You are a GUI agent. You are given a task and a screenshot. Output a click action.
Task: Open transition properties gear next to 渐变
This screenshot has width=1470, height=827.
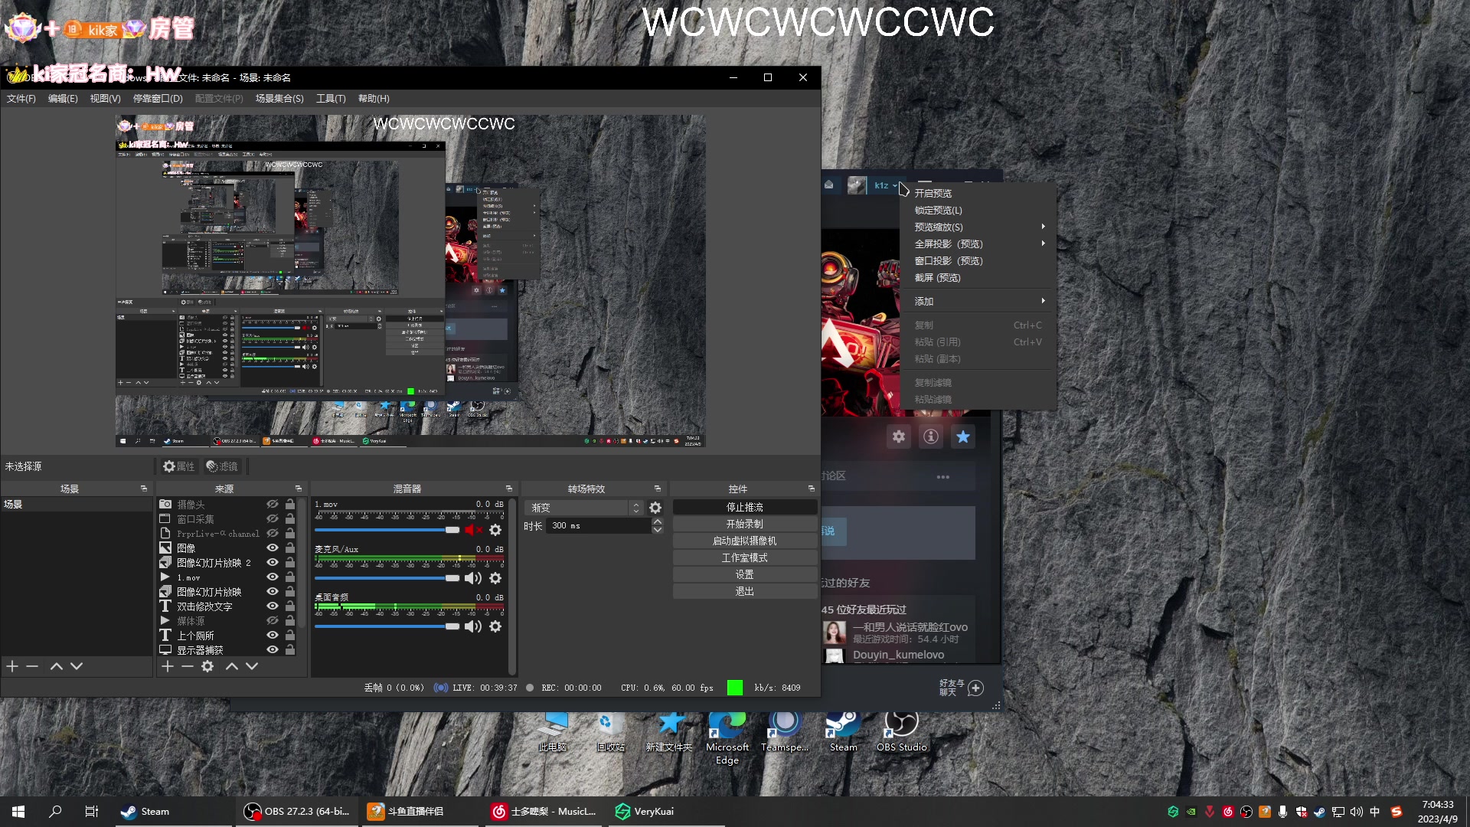point(655,508)
